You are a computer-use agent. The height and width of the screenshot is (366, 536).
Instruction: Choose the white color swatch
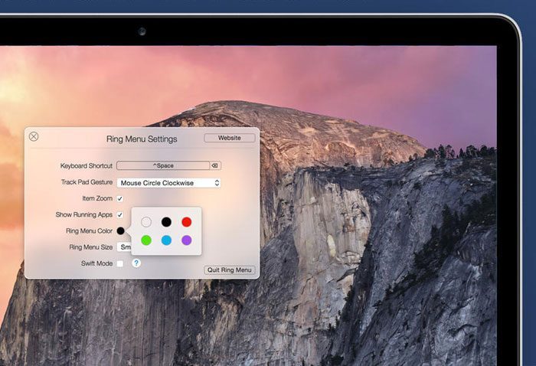point(146,222)
